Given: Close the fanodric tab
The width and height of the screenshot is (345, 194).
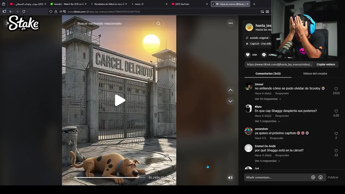Looking at the screenshot, I should click(x=86, y=4).
